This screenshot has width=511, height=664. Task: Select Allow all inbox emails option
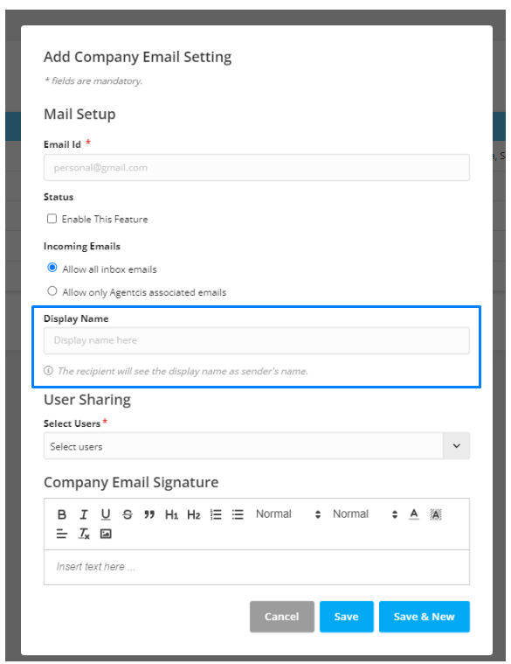point(52,268)
